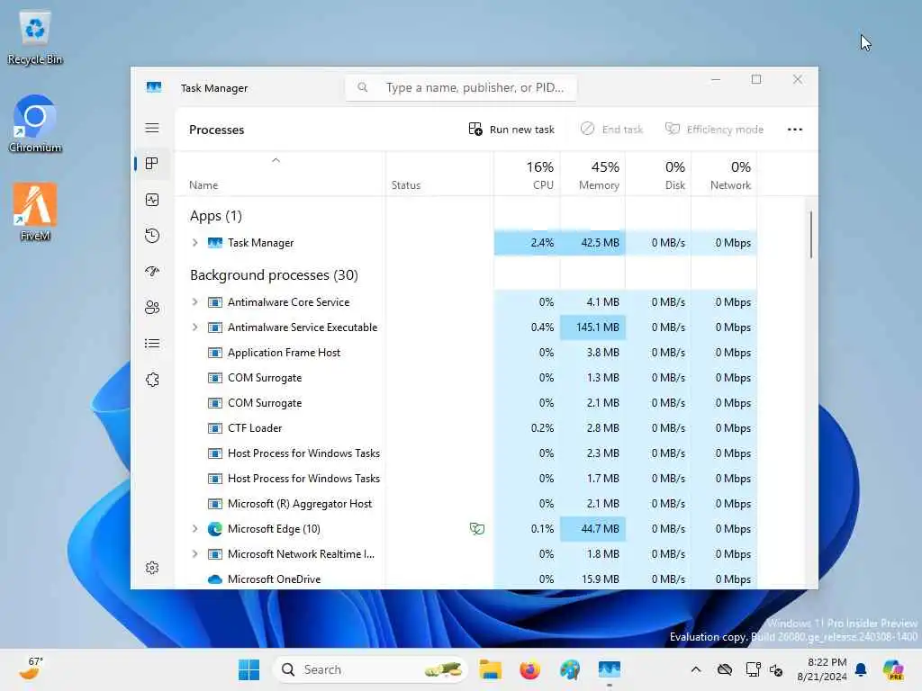This screenshot has width=922, height=691.
Task: Open the Task Manager hamburger navigation menu
Action: coord(152,128)
